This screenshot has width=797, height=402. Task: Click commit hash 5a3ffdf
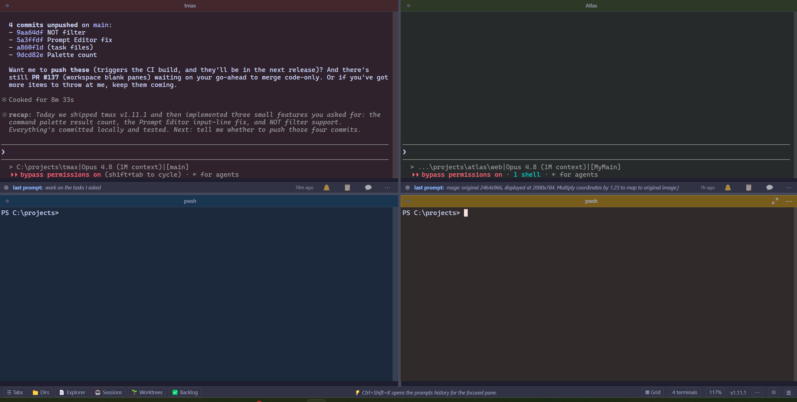click(30, 40)
